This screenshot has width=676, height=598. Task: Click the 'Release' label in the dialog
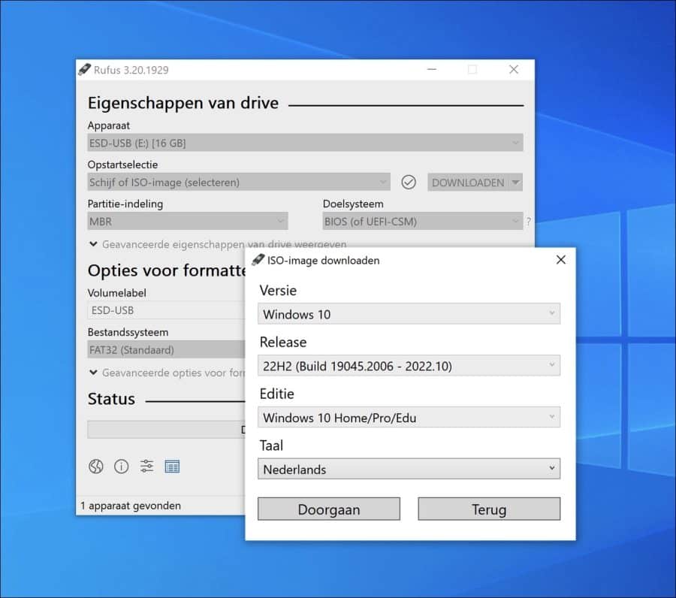[283, 342]
